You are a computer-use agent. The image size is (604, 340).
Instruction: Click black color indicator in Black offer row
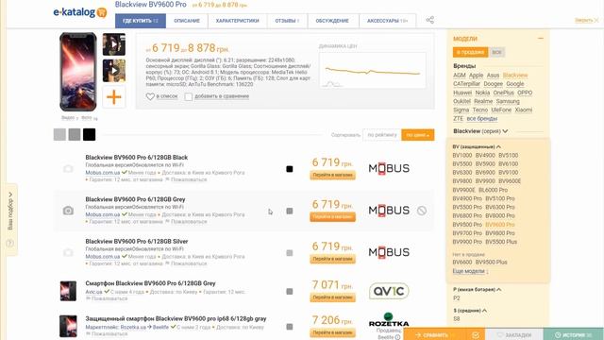290,169
